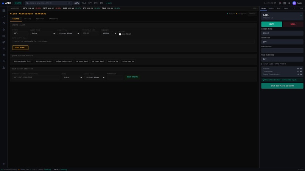
Task: Open the Pos tab in order panel
Action: click(x=279, y=9)
